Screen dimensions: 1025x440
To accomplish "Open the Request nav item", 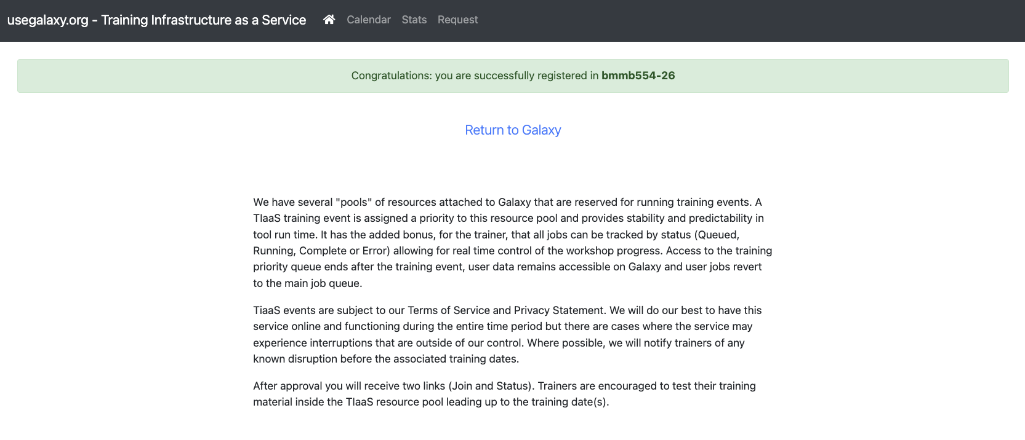I will tap(457, 20).
